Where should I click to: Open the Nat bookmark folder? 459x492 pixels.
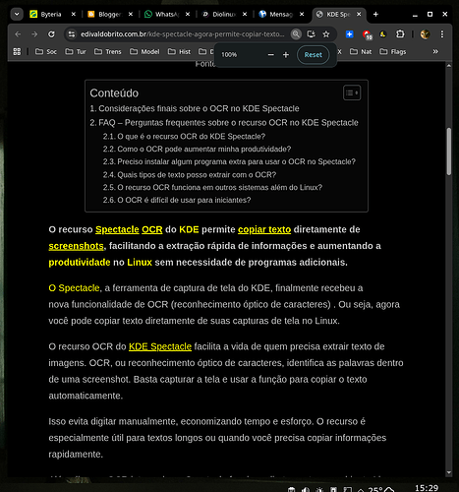point(361,51)
